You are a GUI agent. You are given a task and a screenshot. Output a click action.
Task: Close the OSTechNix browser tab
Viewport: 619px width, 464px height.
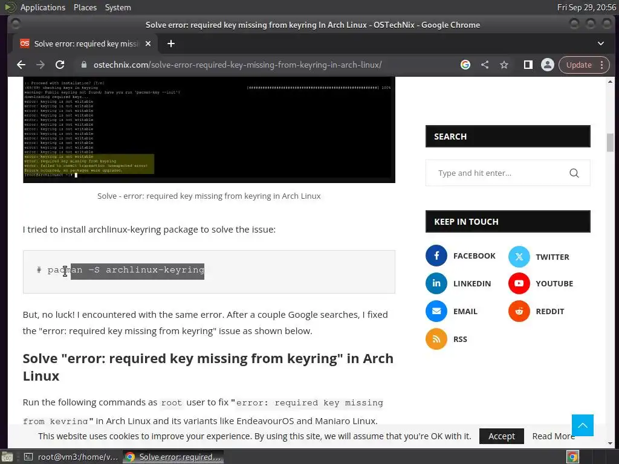148,43
